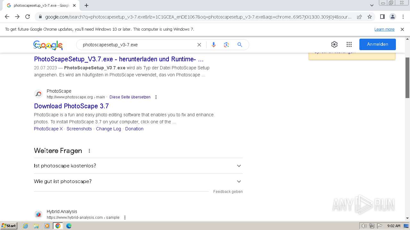Start voice search with the microphone
The height and width of the screenshot is (230, 410).
(214, 45)
